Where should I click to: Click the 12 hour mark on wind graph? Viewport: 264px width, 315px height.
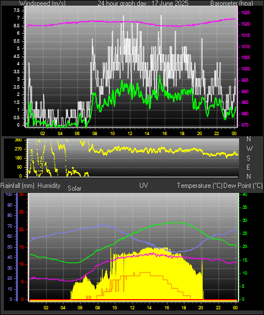click(x=130, y=133)
